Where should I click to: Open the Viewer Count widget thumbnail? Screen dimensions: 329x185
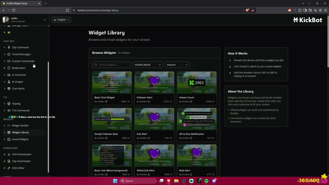click(197, 83)
